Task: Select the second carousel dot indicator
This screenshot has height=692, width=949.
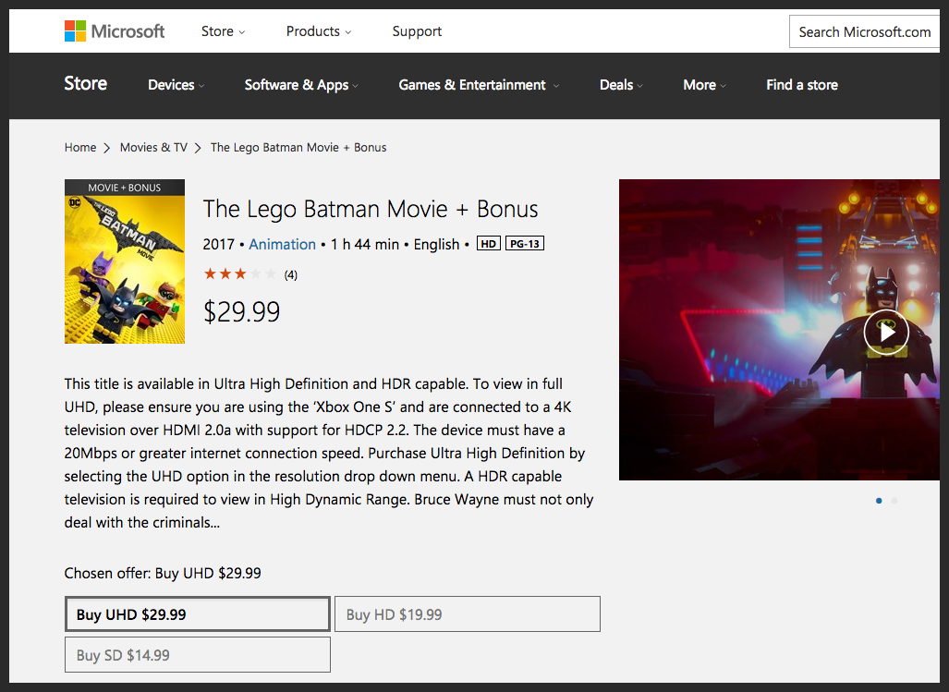Action: [x=894, y=500]
